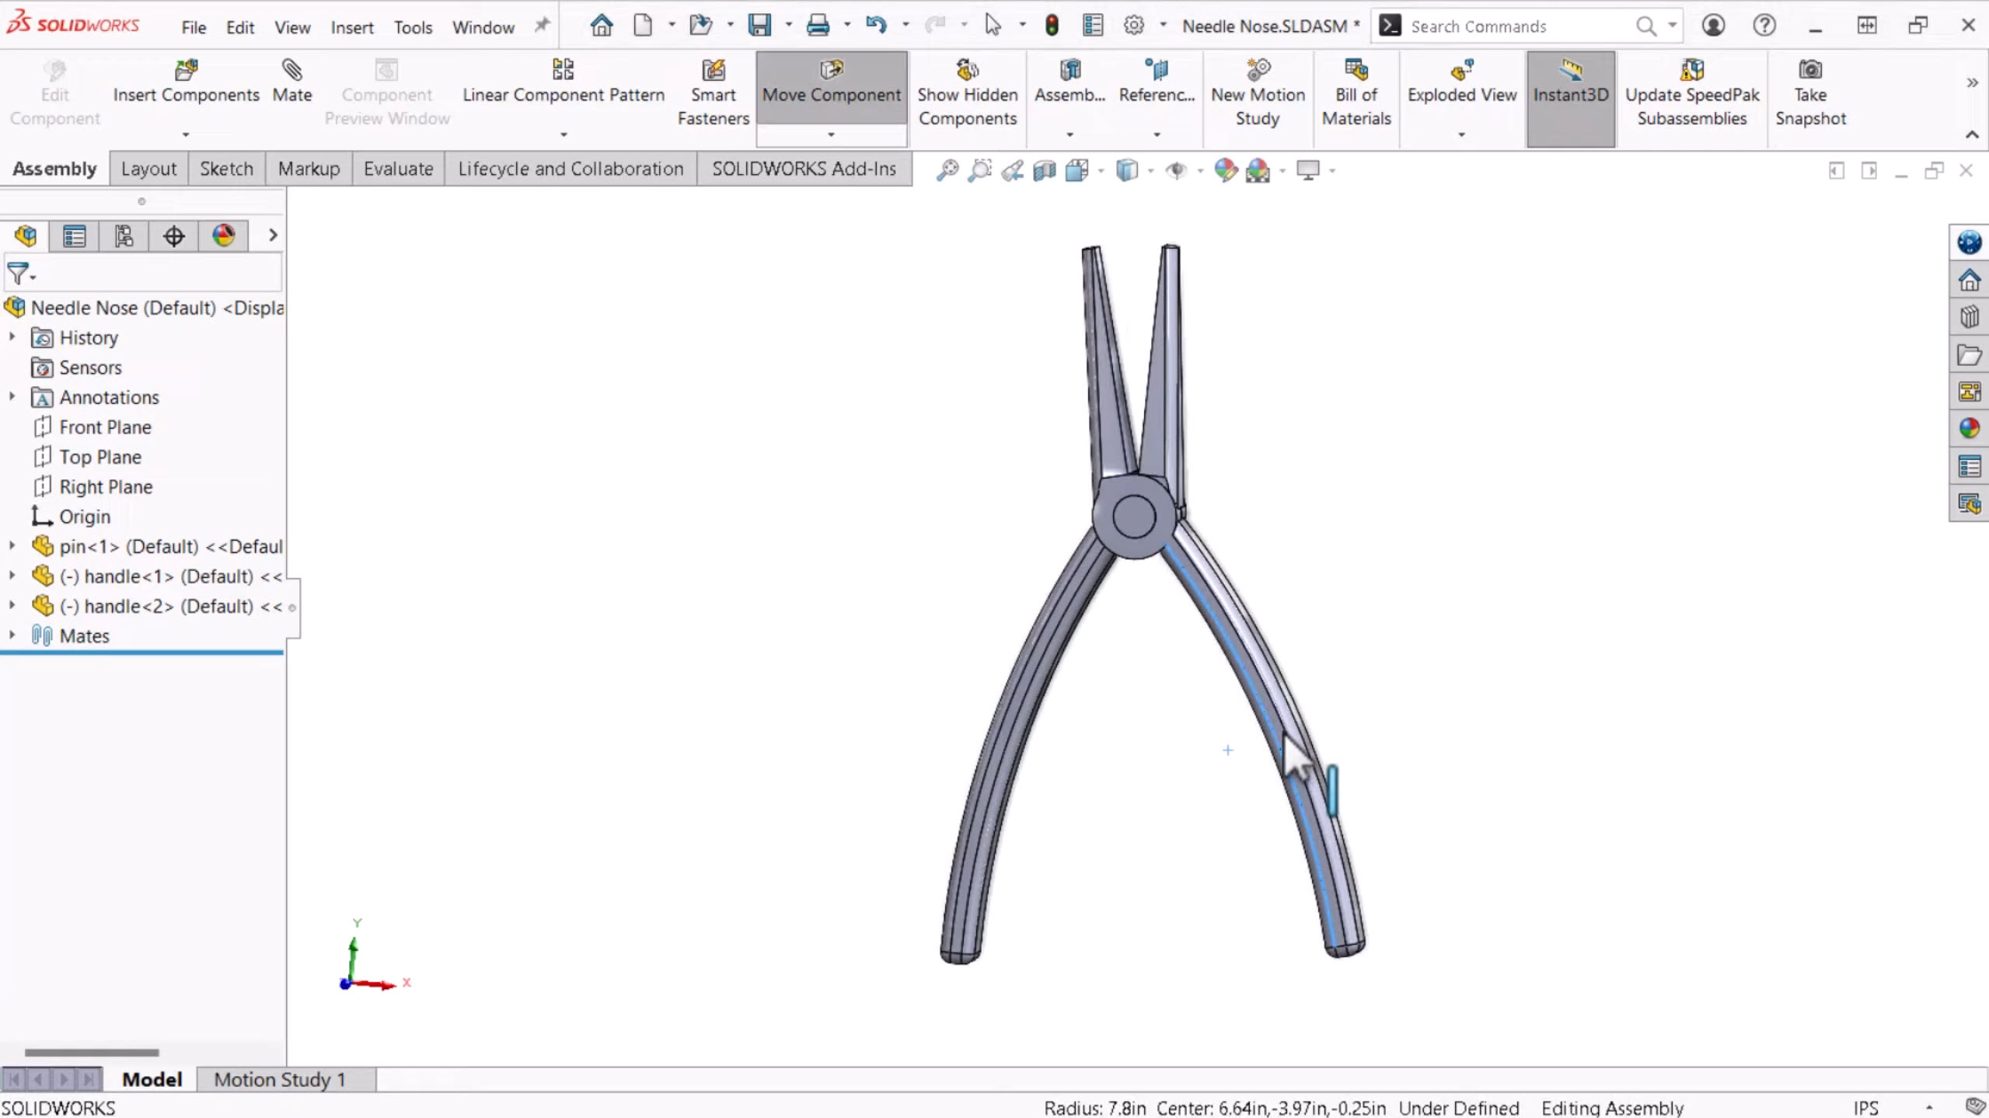This screenshot has width=1989, height=1118.
Task: Select the Zoom to Fit tool
Action: 947,170
